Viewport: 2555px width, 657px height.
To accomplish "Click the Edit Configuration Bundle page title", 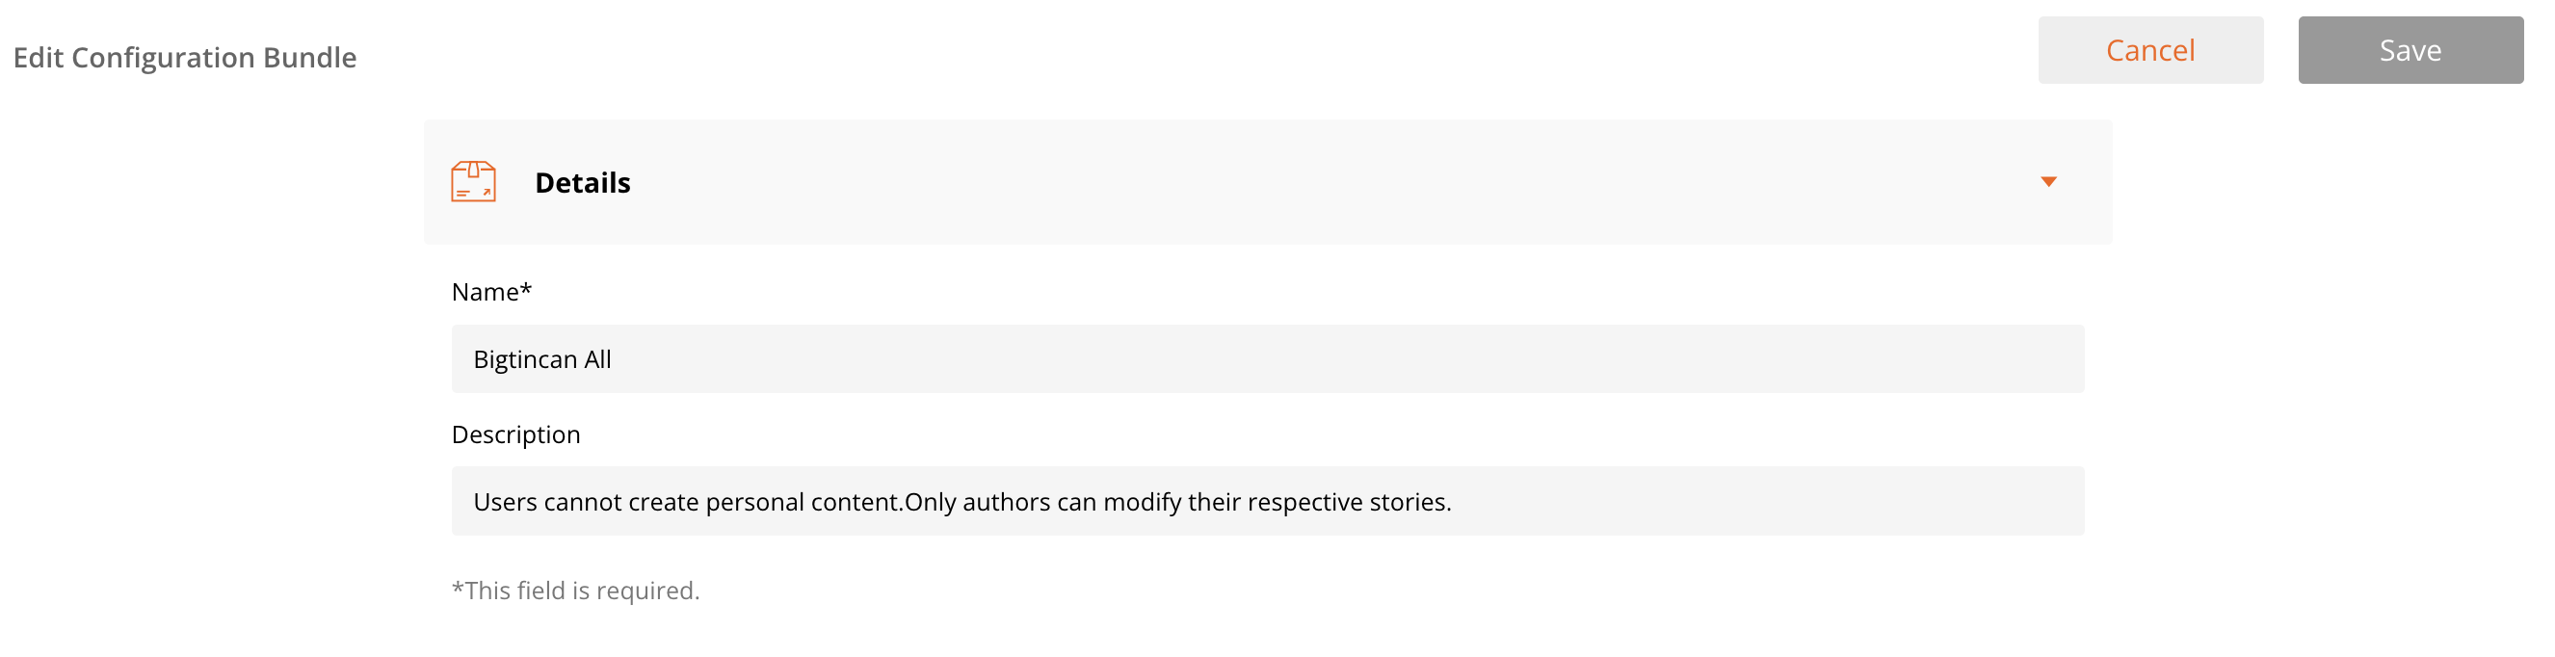I will [184, 58].
